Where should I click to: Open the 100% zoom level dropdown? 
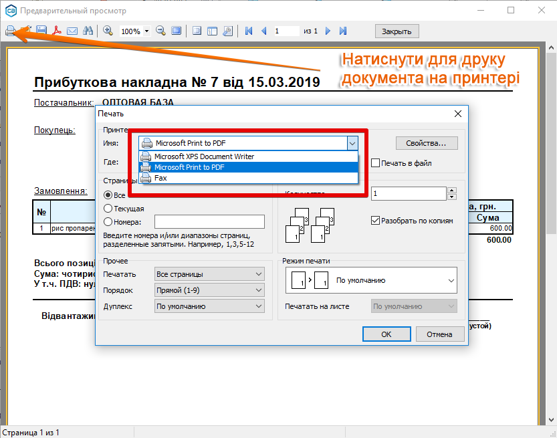(146, 31)
